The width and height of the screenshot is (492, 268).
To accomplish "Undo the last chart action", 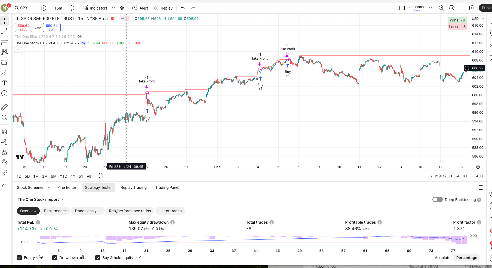I will click(183, 8).
